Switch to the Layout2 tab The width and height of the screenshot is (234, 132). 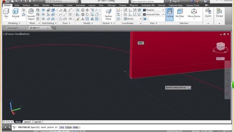[37, 122]
